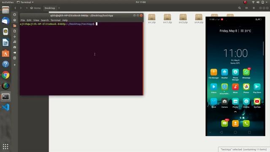This screenshot has width=270, height=152.
Task: Open Trash in Files sidebar
Action: click(15, 58)
